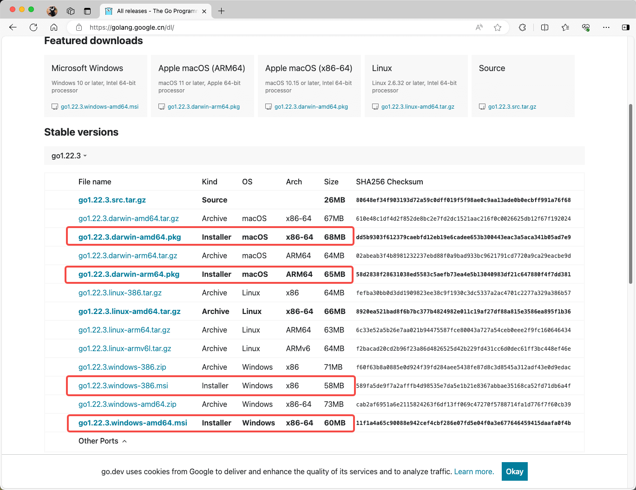This screenshot has height=490, width=636.
Task: Collapse the go1.22.3 stable version section
Action: (69, 156)
